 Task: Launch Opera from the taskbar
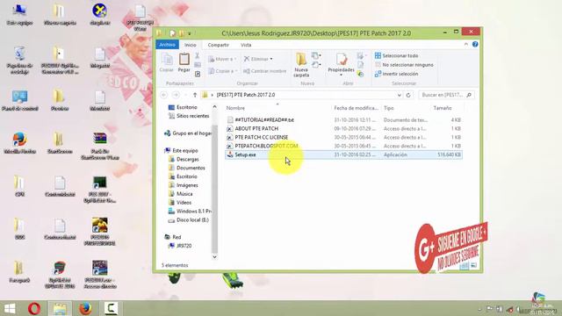(x=34, y=308)
